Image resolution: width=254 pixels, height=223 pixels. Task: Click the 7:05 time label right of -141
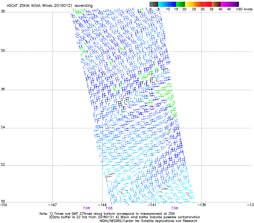(174, 208)
